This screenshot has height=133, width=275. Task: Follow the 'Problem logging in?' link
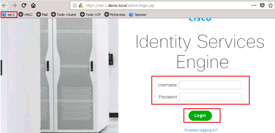[201, 130]
